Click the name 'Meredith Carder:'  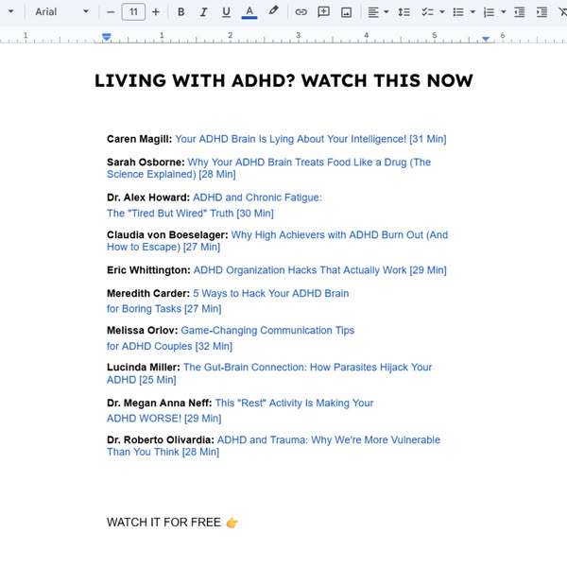coord(148,293)
